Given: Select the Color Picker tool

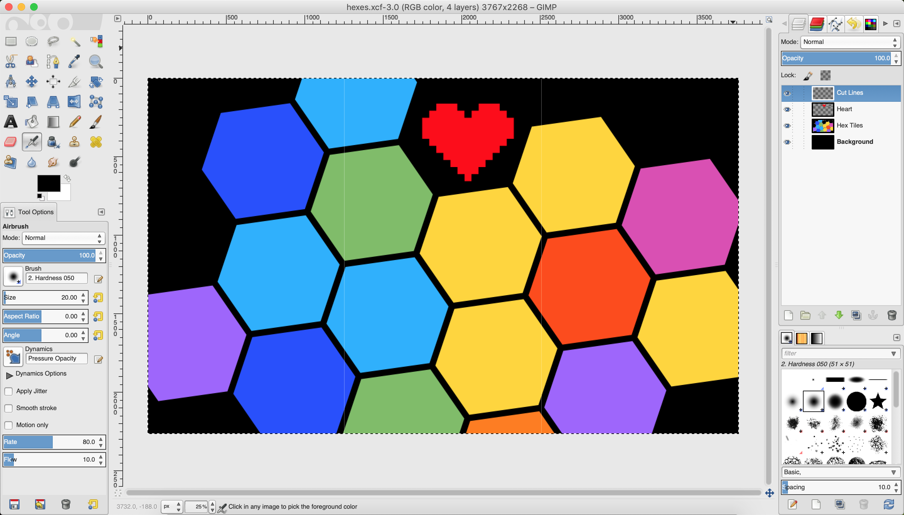Looking at the screenshot, I should pos(75,62).
